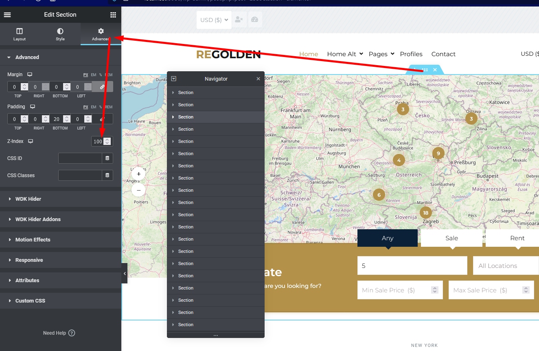Click the Padding BOTTOM value field

coord(56,119)
